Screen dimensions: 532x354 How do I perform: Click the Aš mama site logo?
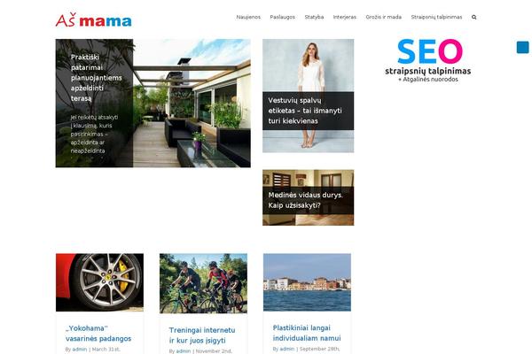point(94,20)
